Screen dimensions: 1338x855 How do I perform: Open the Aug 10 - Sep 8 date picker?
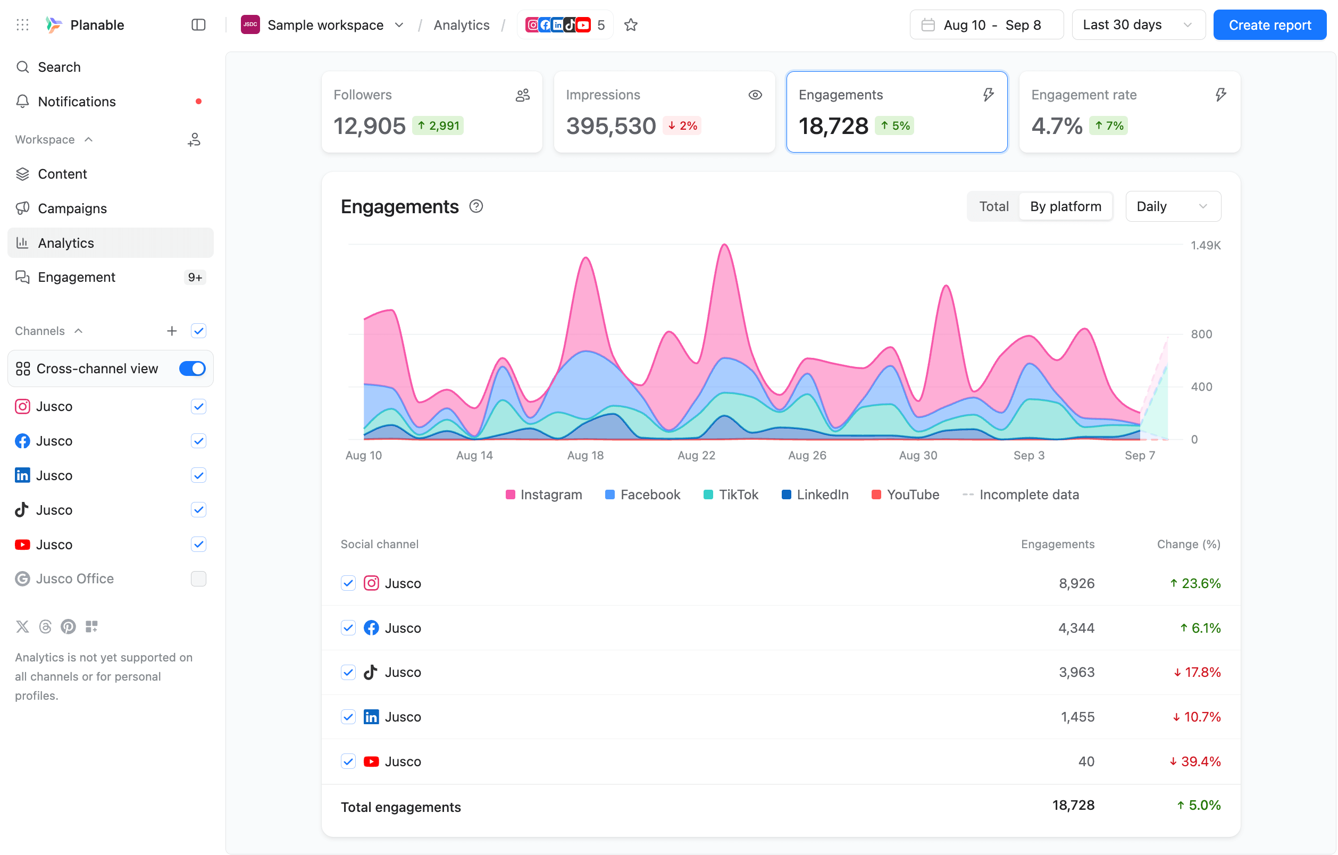click(x=986, y=24)
